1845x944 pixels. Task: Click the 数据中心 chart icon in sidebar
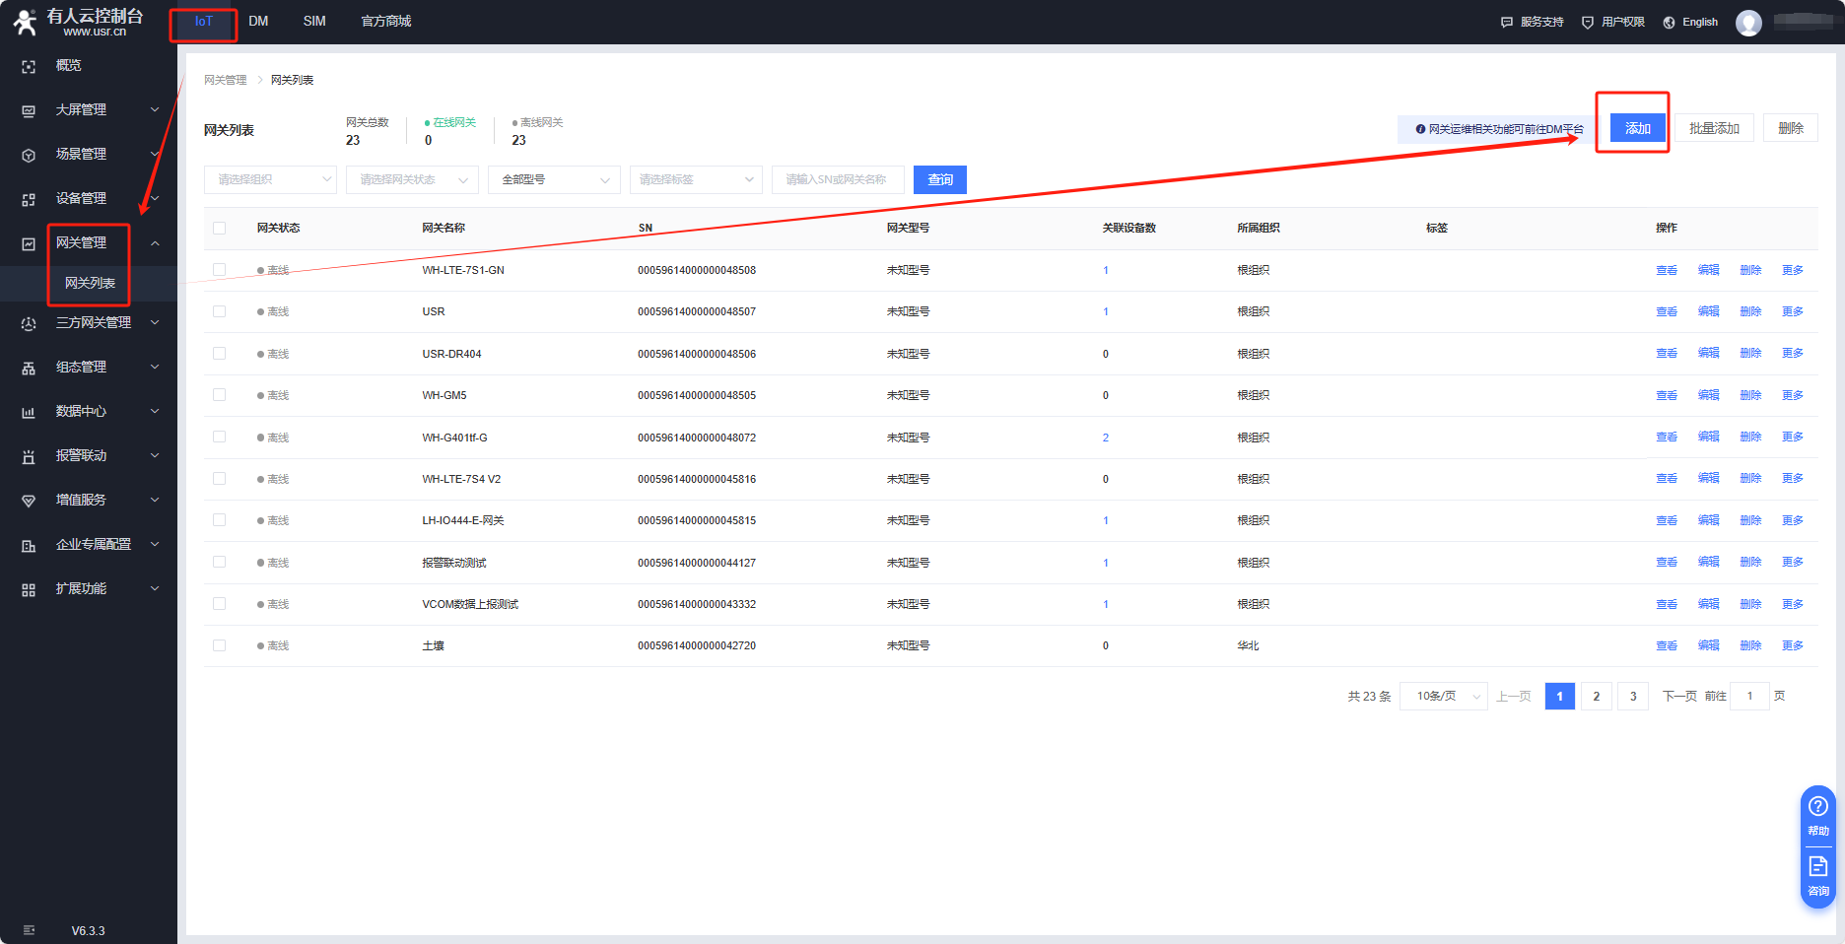29,412
